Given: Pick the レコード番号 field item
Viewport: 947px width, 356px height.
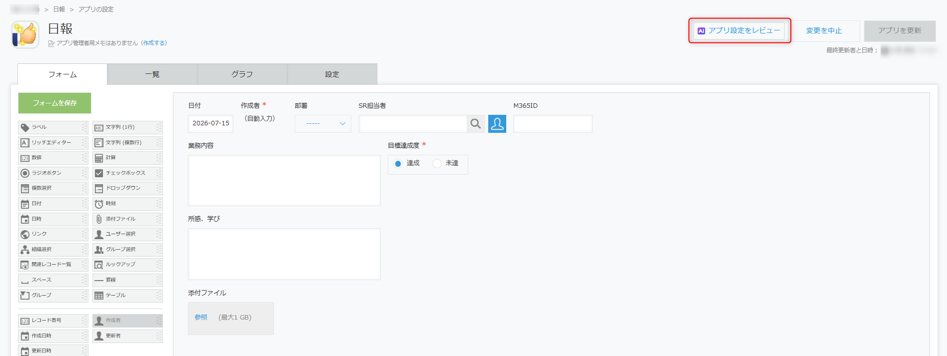Looking at the screenshot, I should pos(53,321).
